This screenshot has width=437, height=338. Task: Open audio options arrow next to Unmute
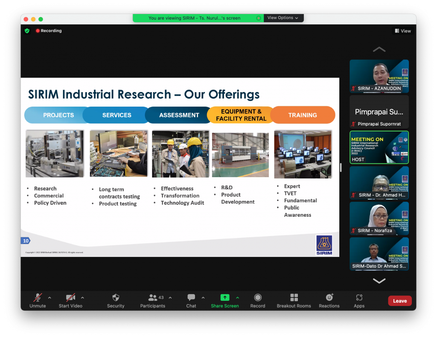(x=50, y=297)
